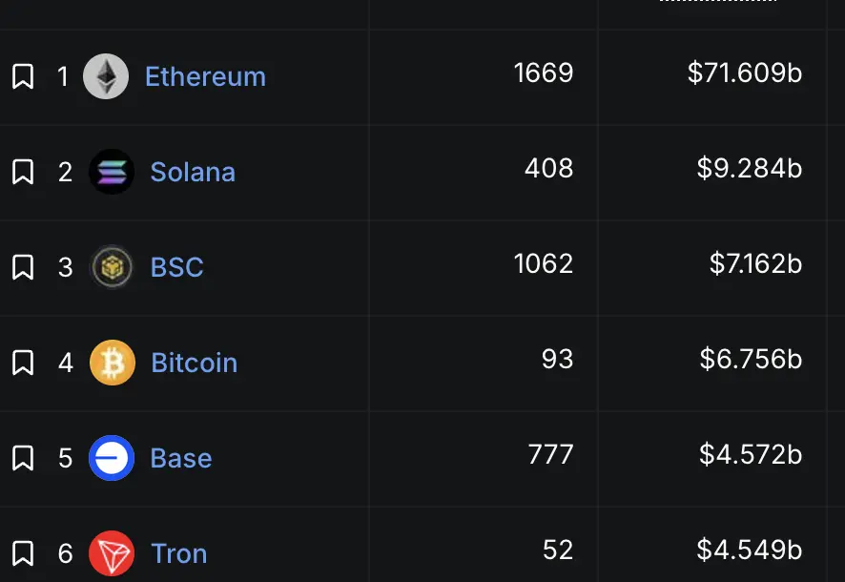
Task: Open the BSC chain link
Action: [x=177, y=267]
